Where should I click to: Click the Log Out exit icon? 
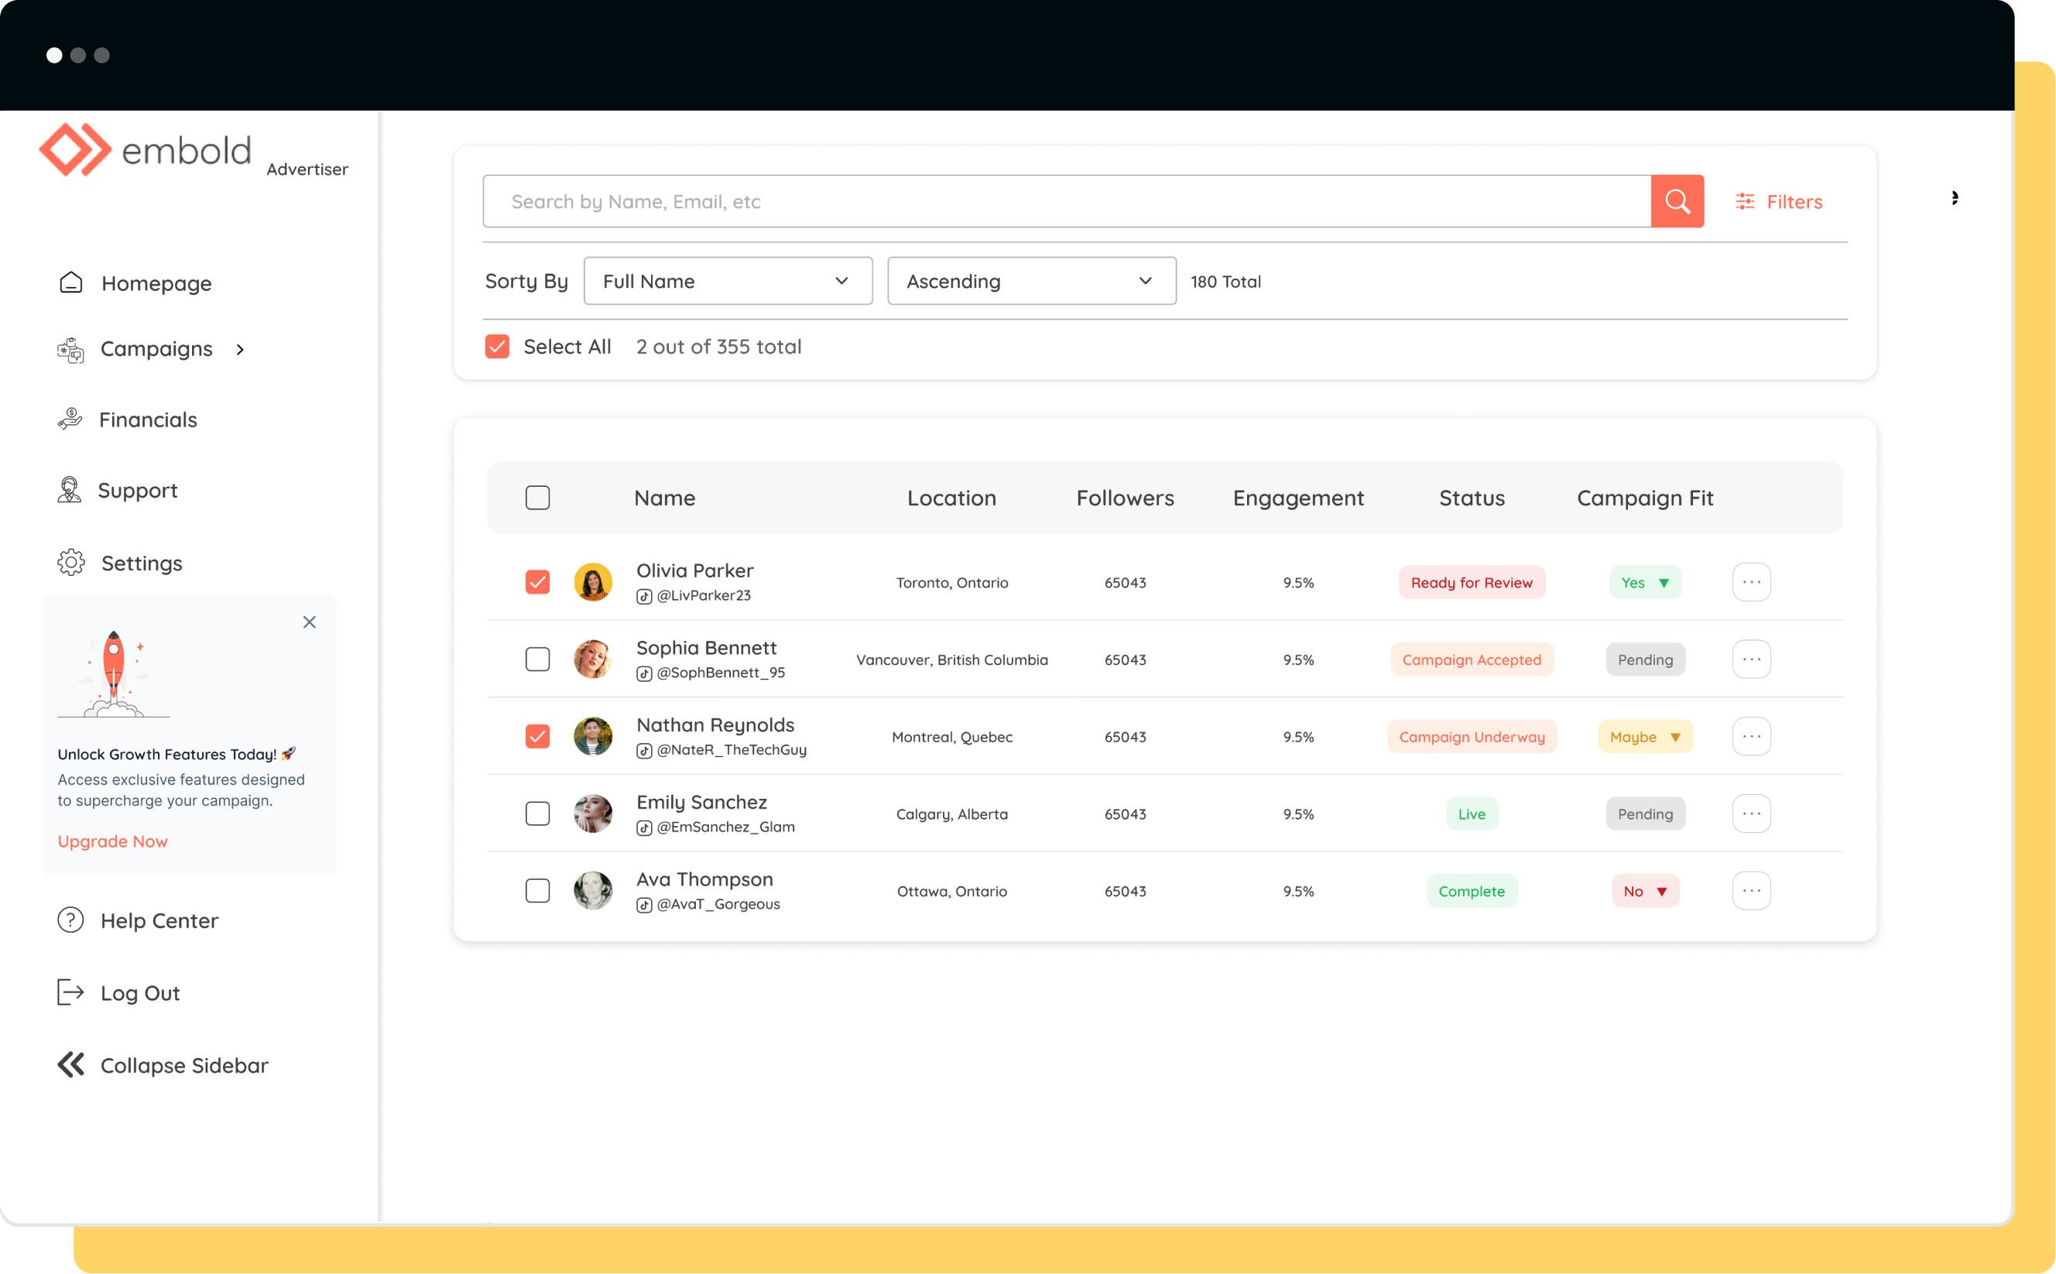coord(70,992)
